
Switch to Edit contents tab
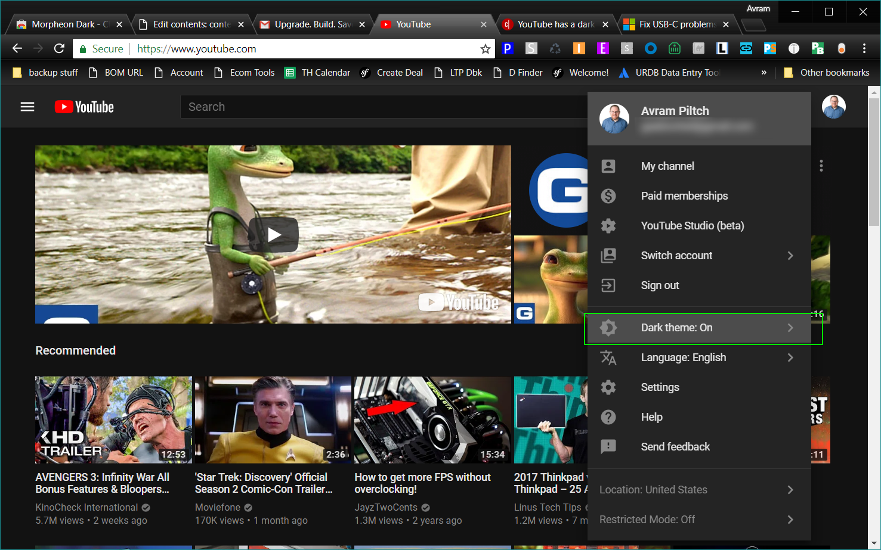191,24
